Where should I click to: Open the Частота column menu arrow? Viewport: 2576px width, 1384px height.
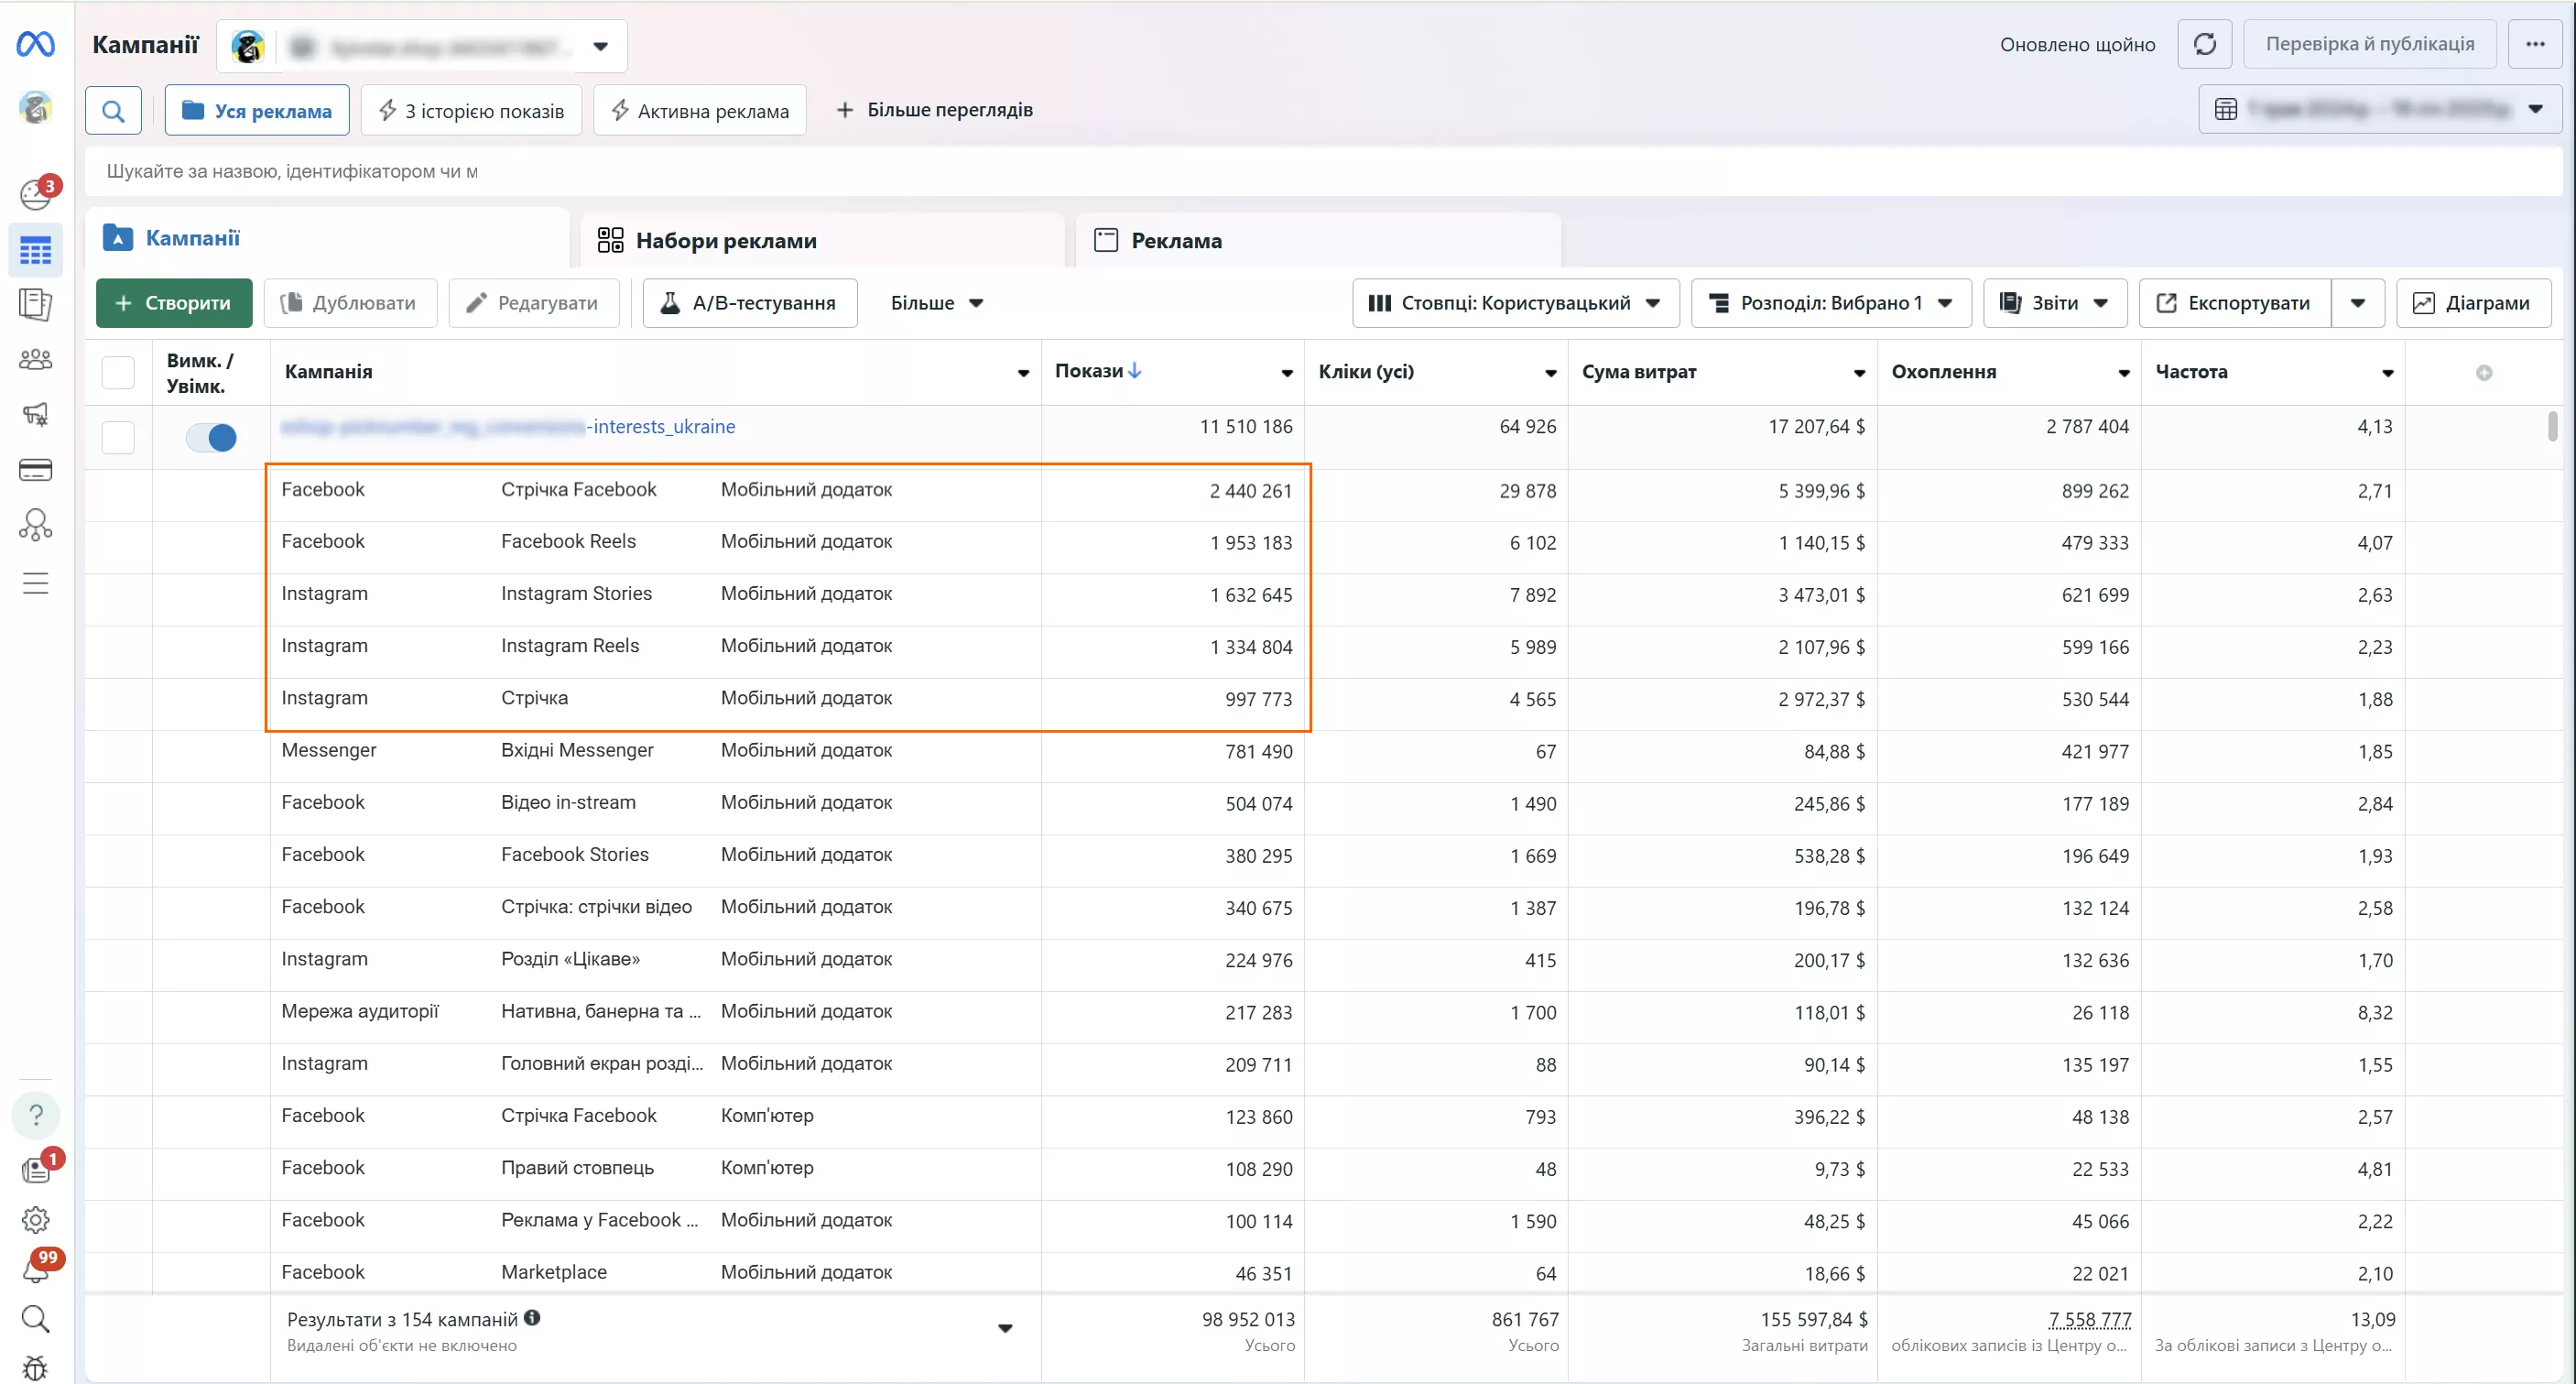(x=2387, y=373)
